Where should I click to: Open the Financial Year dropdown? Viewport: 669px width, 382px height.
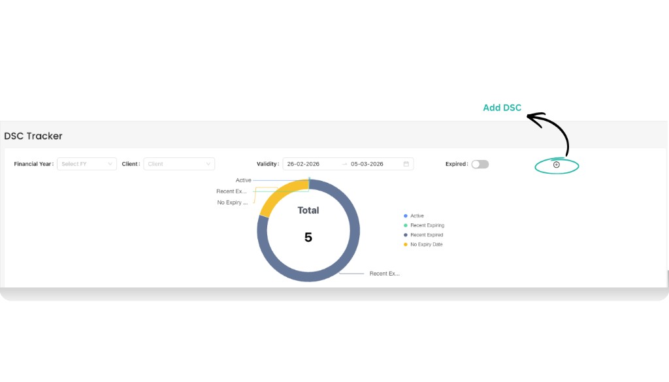86,164
